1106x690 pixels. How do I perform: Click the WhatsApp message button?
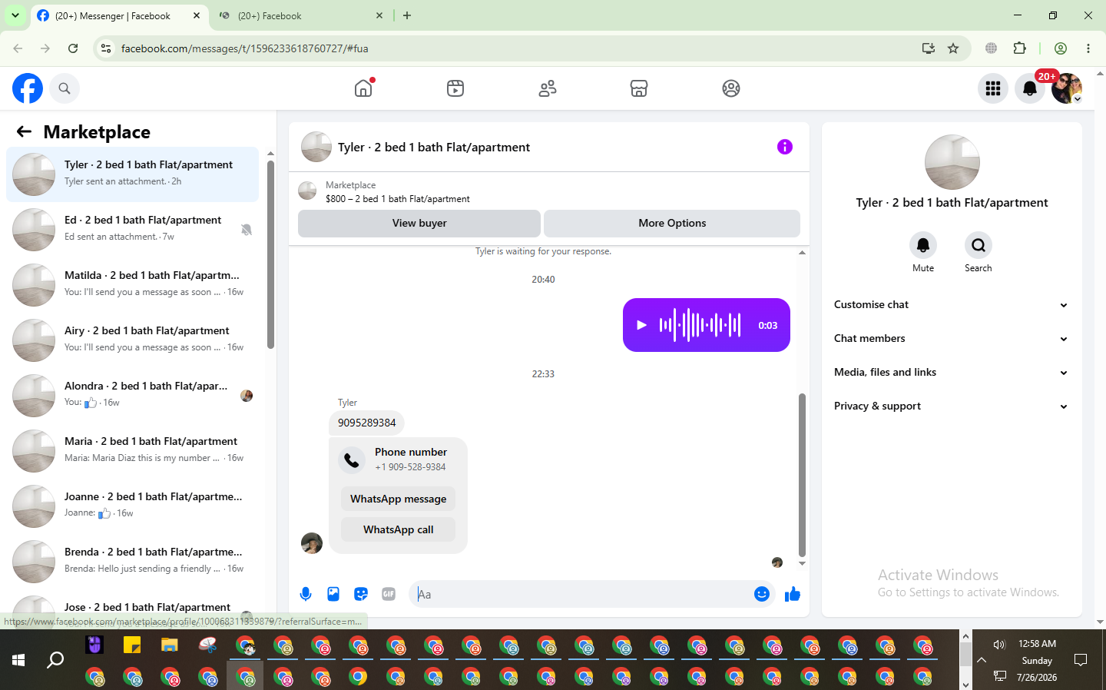(x=398, y=499)
